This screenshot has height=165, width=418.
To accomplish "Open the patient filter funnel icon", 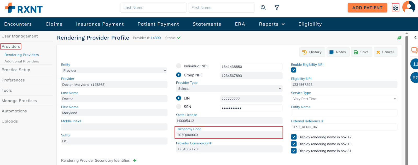I will click(x=277, y=8).
